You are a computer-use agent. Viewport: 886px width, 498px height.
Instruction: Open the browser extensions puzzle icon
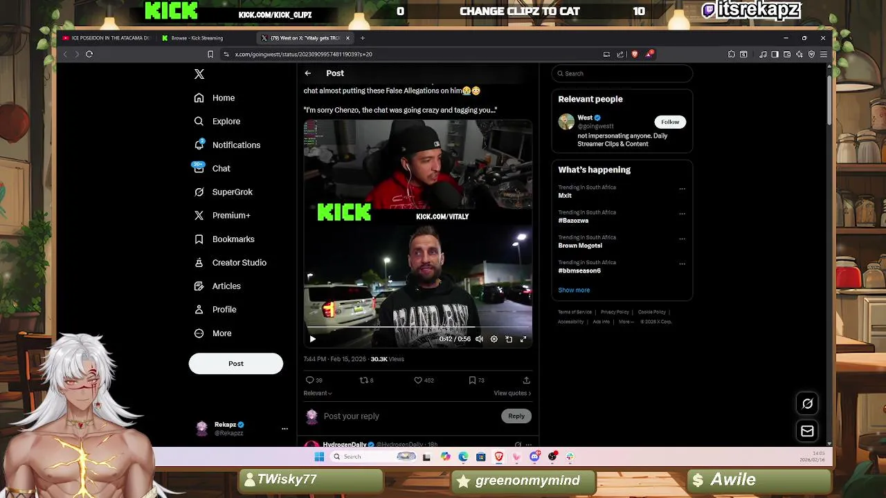coord(732,54)
